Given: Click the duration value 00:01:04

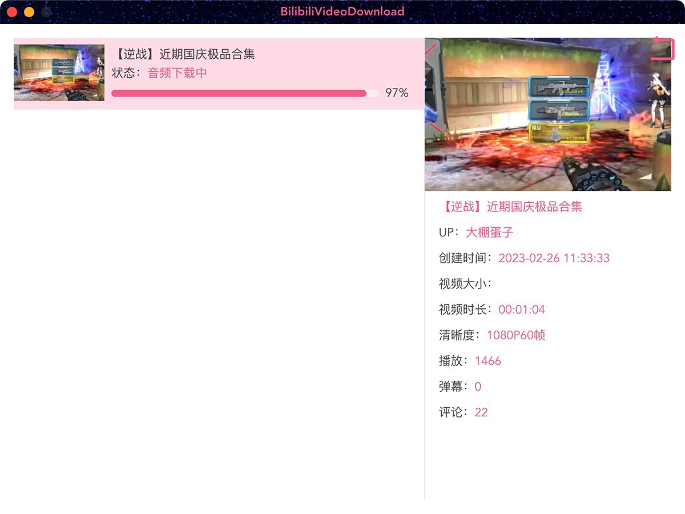Looking at the screenshot, I should (522, 310).
